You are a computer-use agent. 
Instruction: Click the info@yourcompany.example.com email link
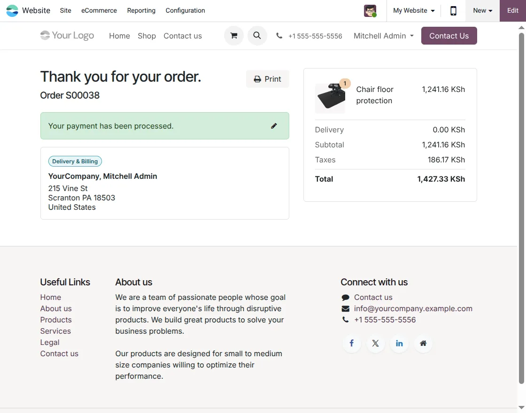[x=413, y=308]
